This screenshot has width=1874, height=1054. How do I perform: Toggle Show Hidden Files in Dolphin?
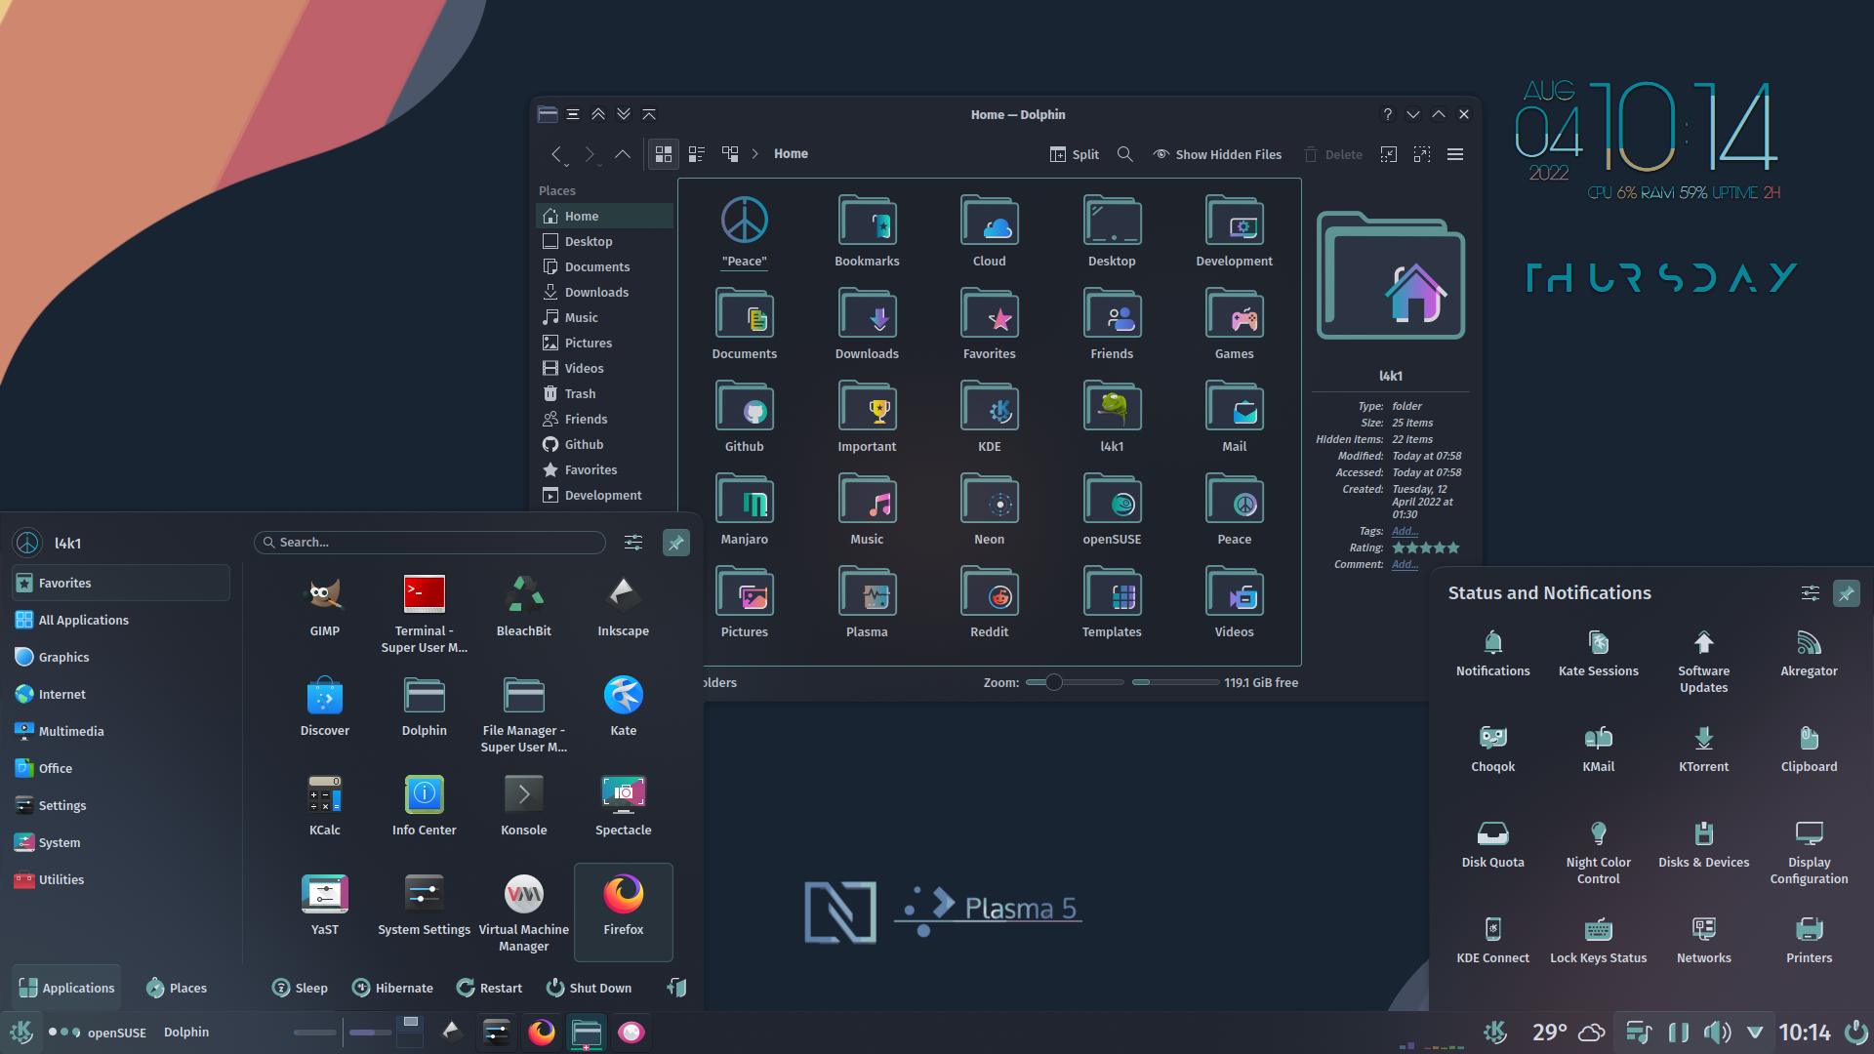[1217, 153]
